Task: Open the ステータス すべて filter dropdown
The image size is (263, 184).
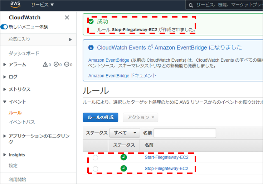Action: tap(125, 133)
